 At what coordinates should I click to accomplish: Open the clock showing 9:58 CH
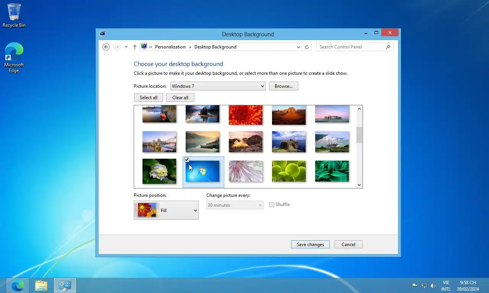[468, 286]
